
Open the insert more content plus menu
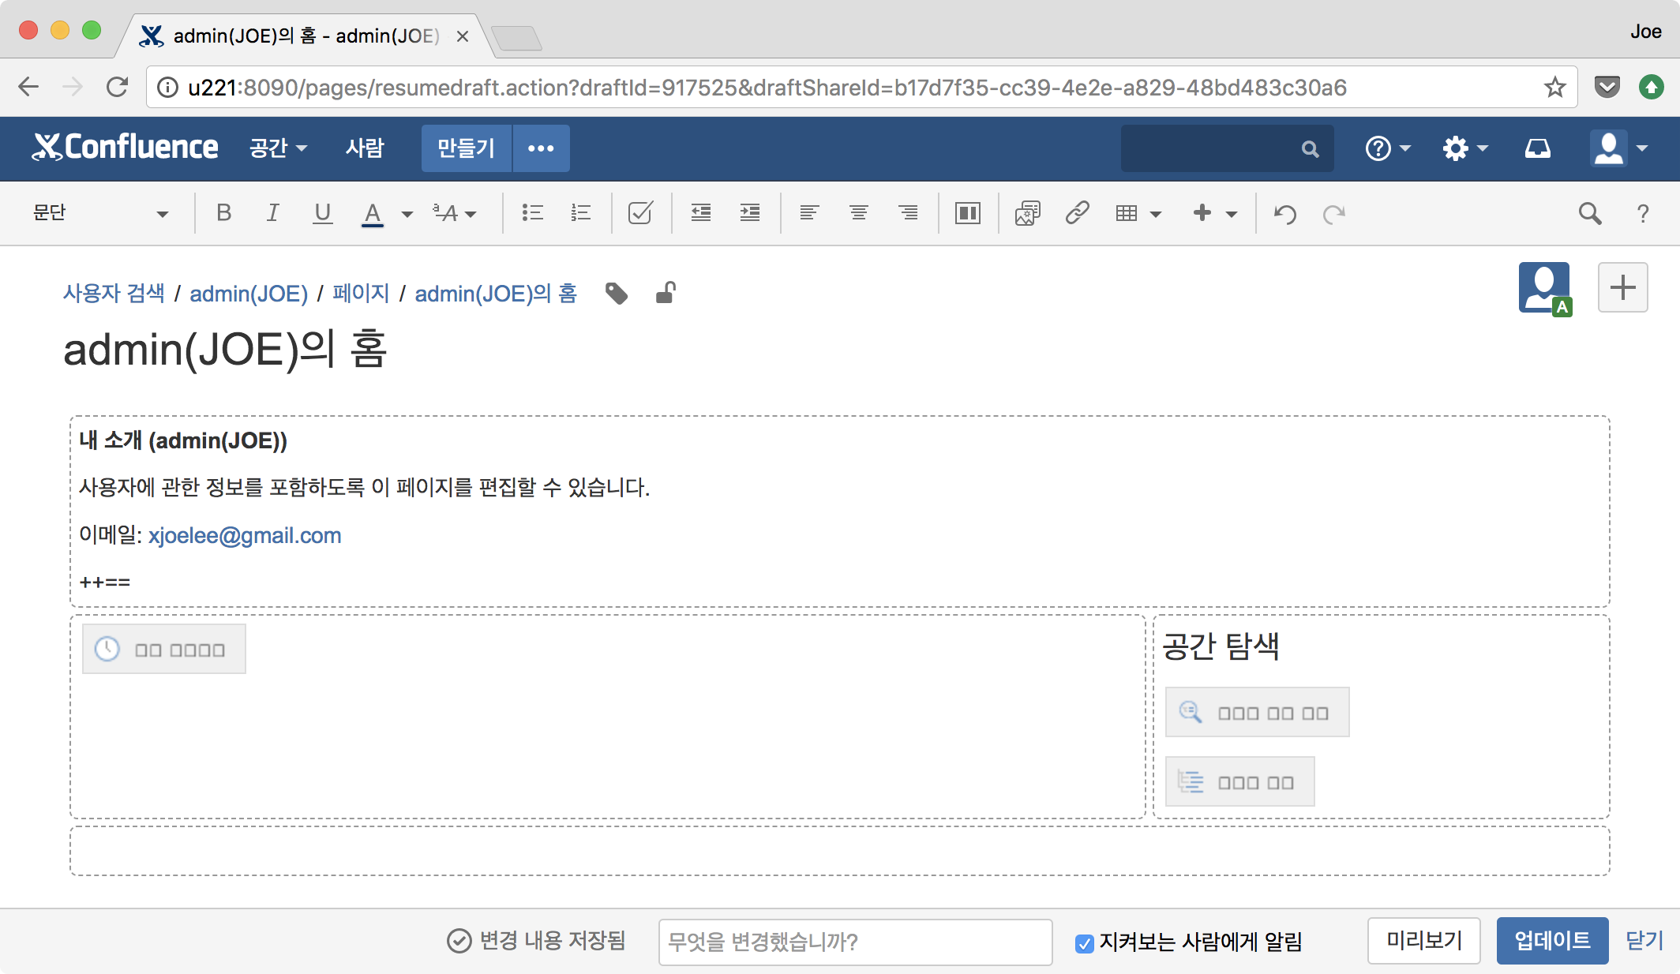[x=1215, y=213]
